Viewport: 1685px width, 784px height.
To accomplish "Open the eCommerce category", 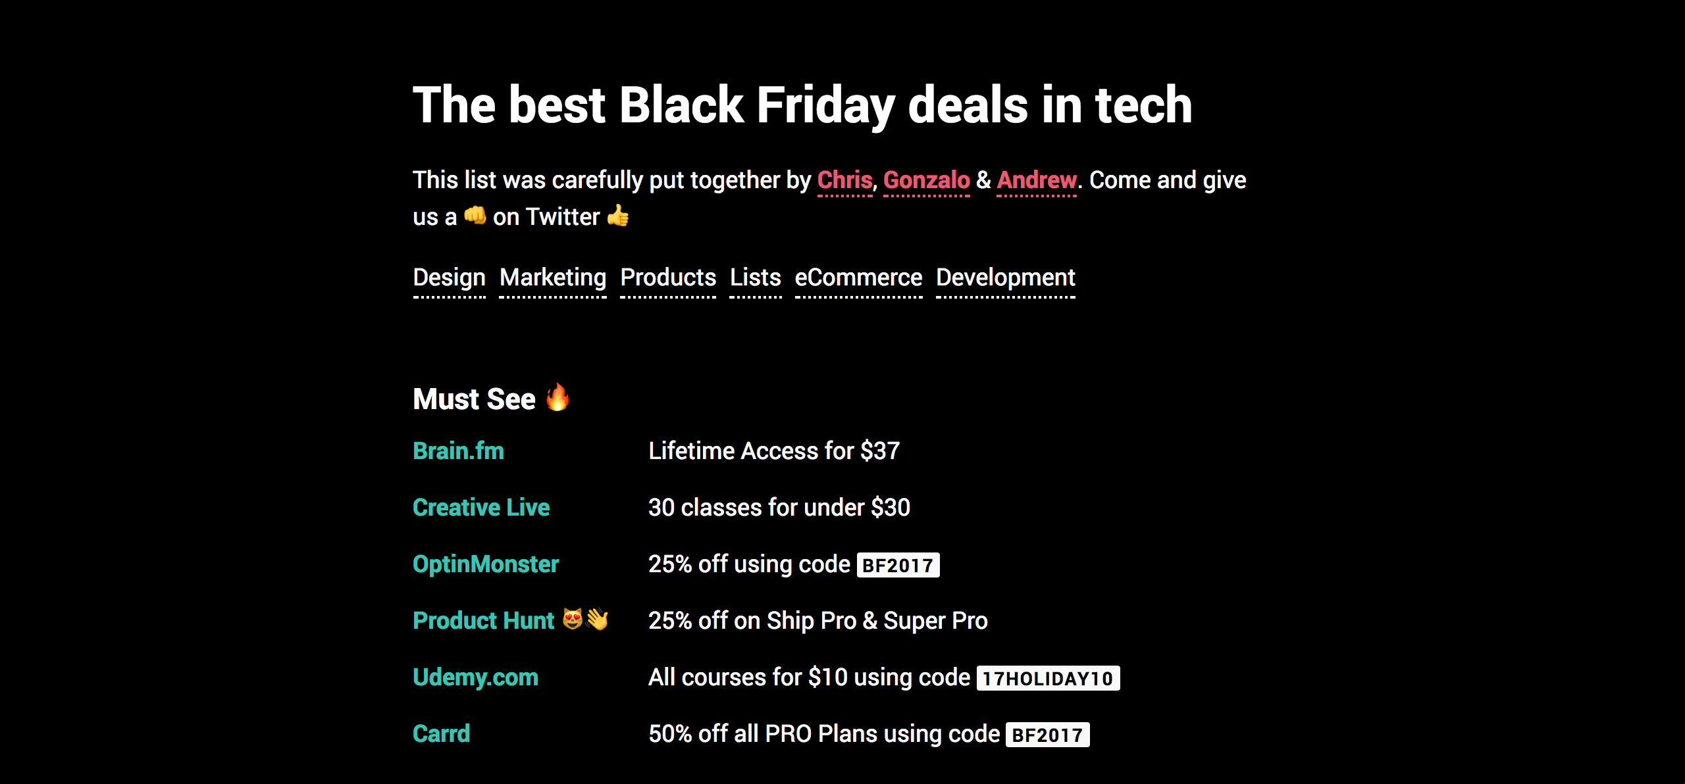I will tap(858, 278).
